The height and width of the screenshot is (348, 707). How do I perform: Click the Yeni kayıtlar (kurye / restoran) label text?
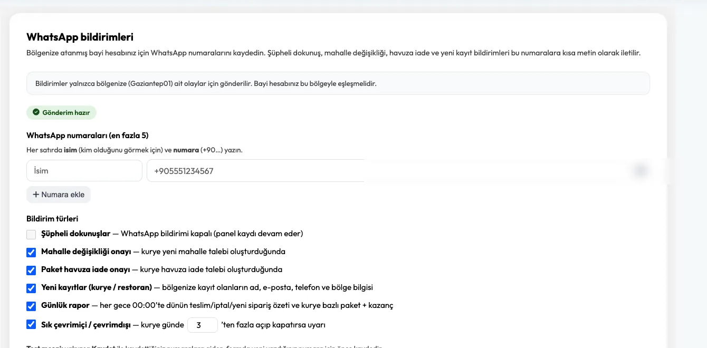(97, 287)
